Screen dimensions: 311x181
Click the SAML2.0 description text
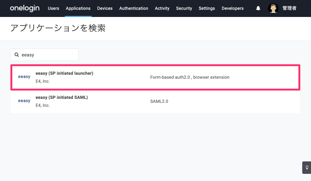click(x=159, y=101)
